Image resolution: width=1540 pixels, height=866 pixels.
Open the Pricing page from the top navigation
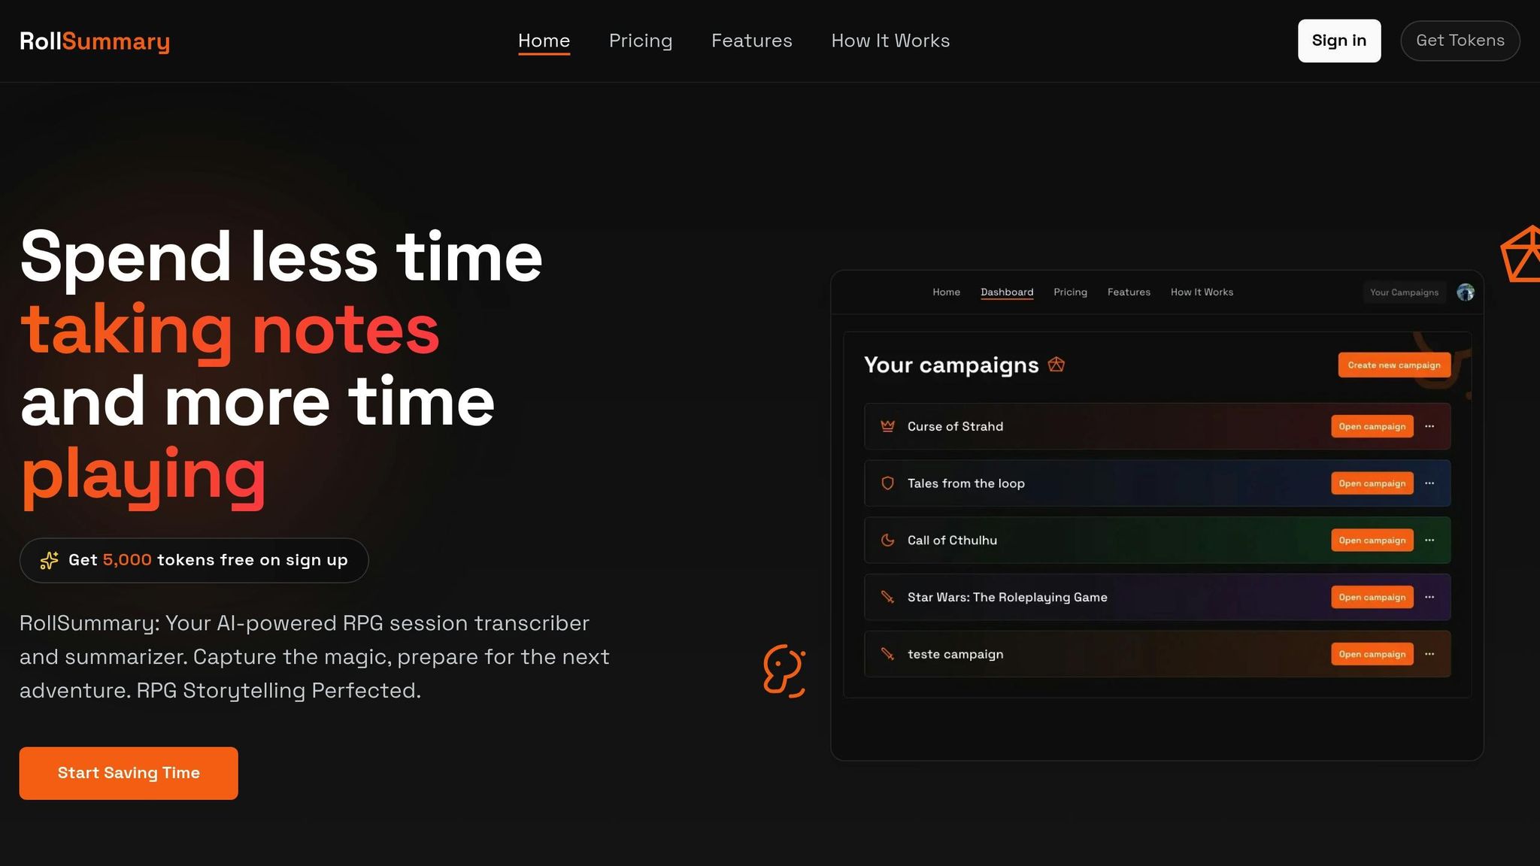(x=640, y=41)
